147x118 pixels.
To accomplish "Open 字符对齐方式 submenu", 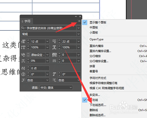I will point(98,78).
